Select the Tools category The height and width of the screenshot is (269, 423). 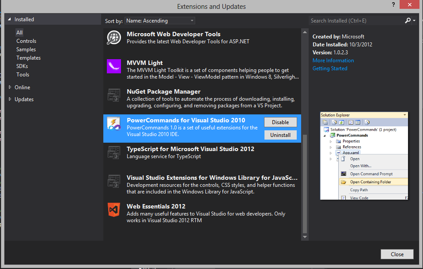point(23,75)
